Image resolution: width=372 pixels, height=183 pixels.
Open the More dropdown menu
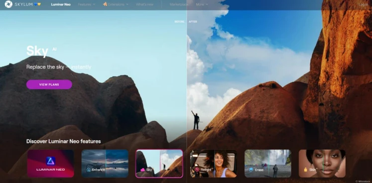pyautogui.click(x=202, y=4)
